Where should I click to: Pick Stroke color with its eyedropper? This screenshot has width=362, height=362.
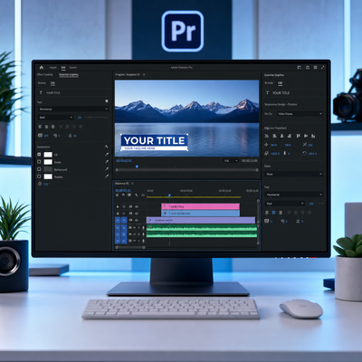(x=107, y=162)
